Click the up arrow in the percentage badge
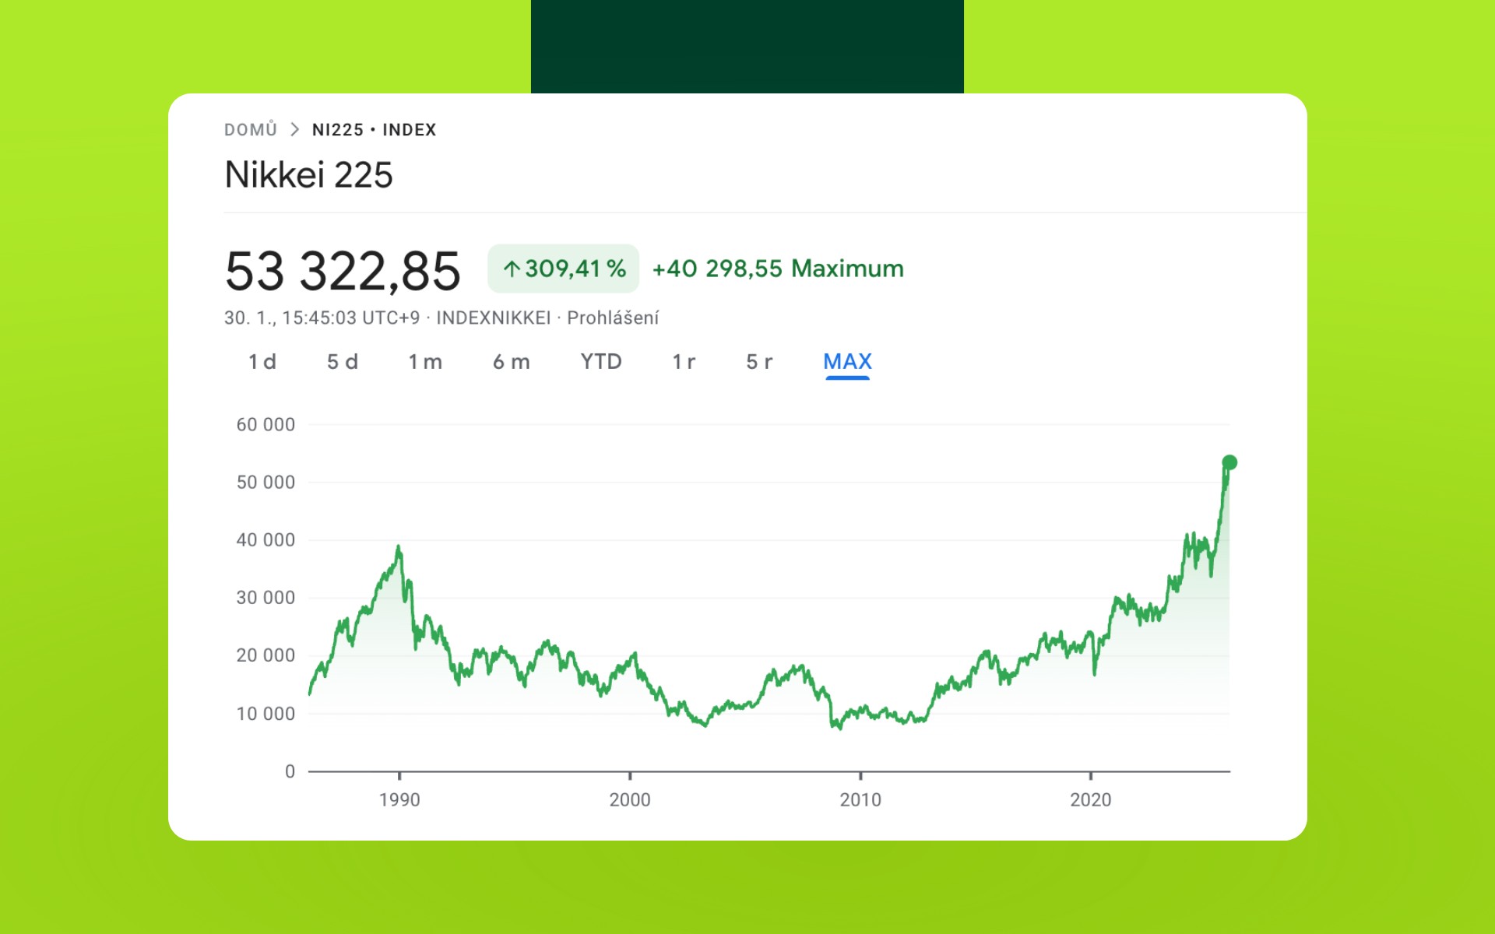This screenshot has width=1495, height=934. point(511,269)
